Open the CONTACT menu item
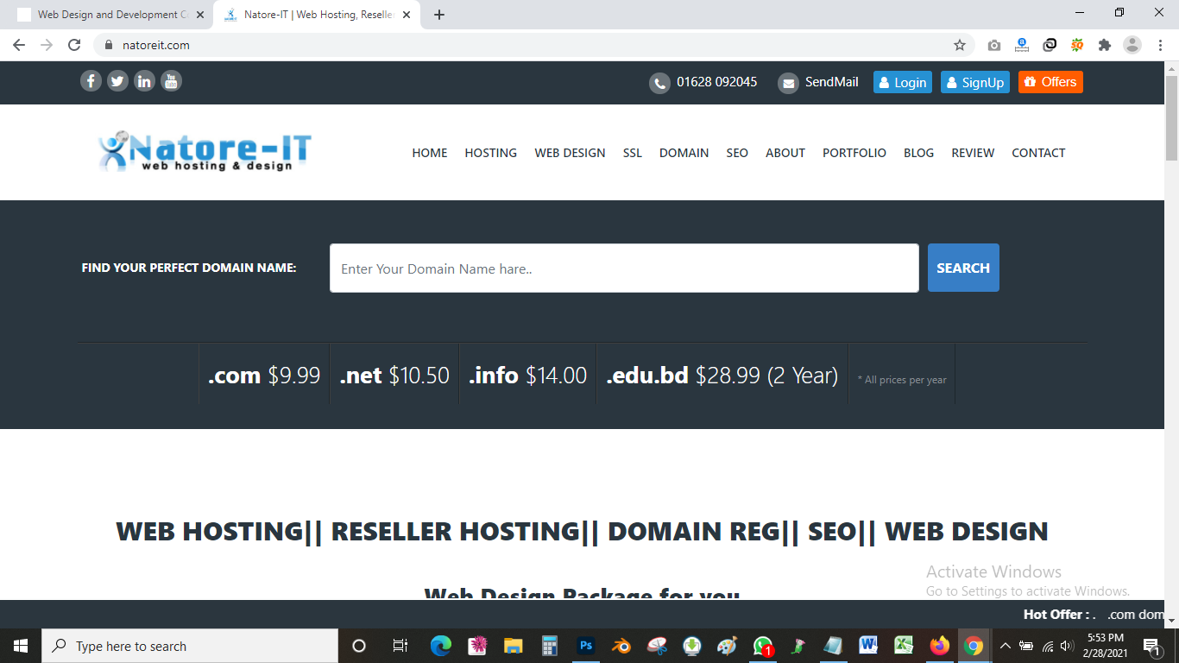The width and height of the screenshot is (1179, 663). pyautogui.click(x=1038, y=153)
